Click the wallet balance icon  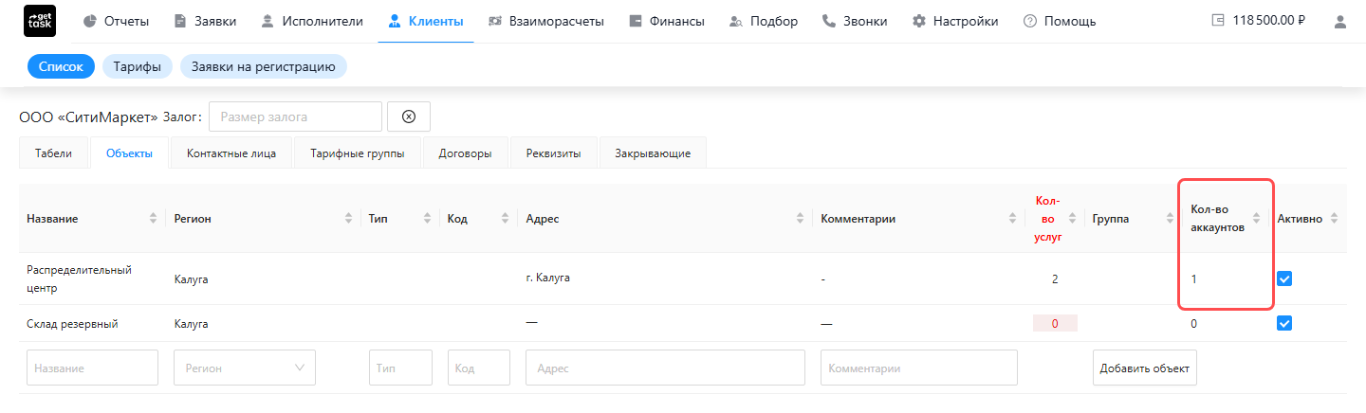pos(1218,21)
